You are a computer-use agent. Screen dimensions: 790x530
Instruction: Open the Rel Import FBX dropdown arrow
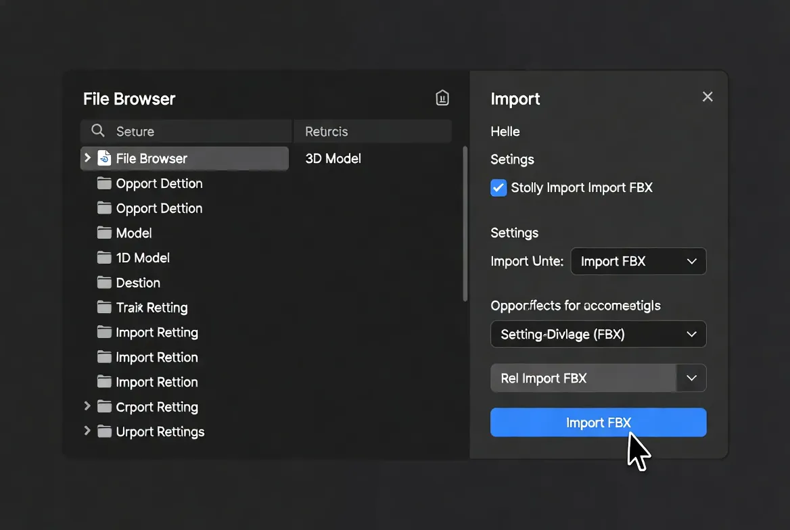coord(691,378)
